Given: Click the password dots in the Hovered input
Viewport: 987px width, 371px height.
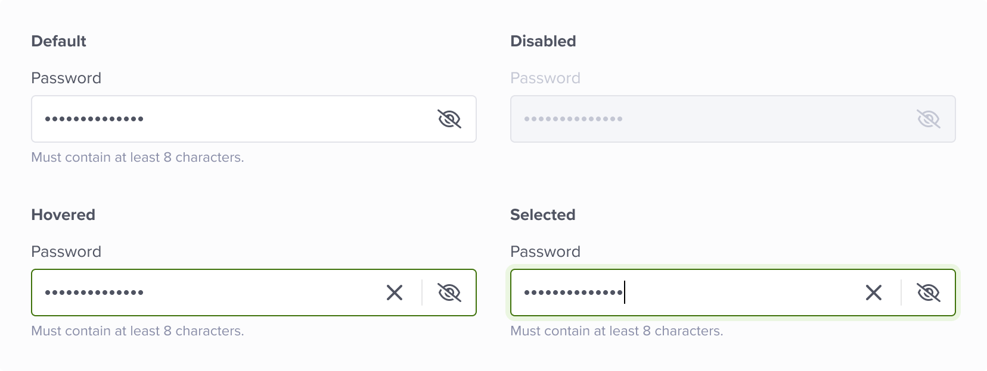Looking at the screenshot, I should coord(94,293).
